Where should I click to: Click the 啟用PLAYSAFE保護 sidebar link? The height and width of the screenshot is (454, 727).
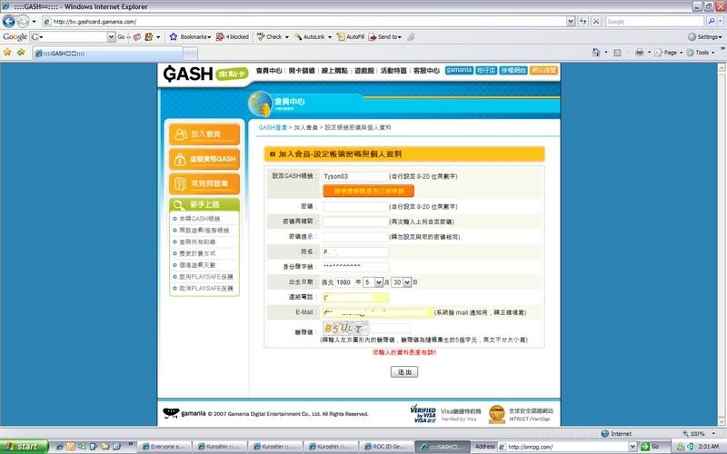[206, 277]
